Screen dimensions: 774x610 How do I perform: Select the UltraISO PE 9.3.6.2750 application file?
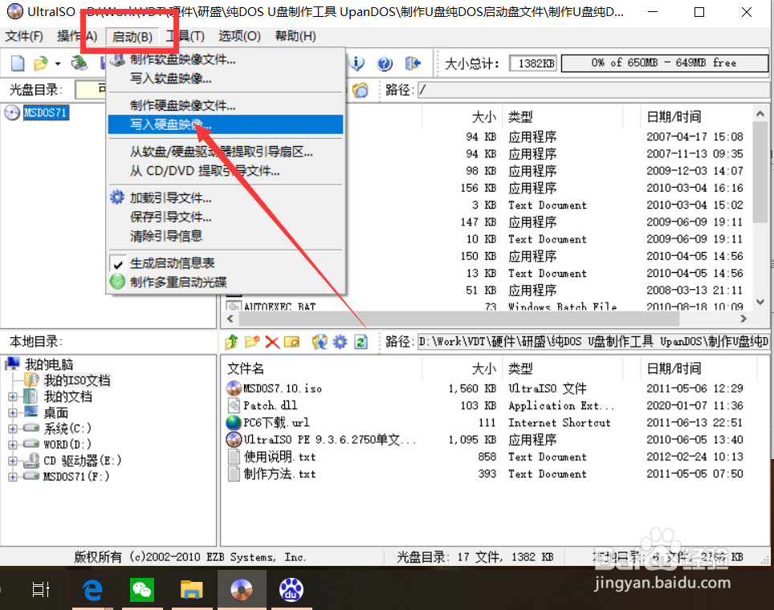[329, 440]
